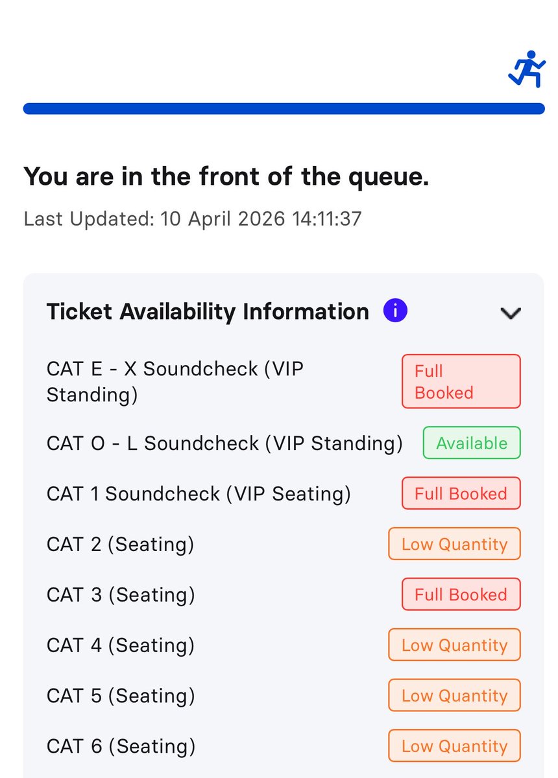Tap the green Available badge
558x778 pixels.
(471, 443)
